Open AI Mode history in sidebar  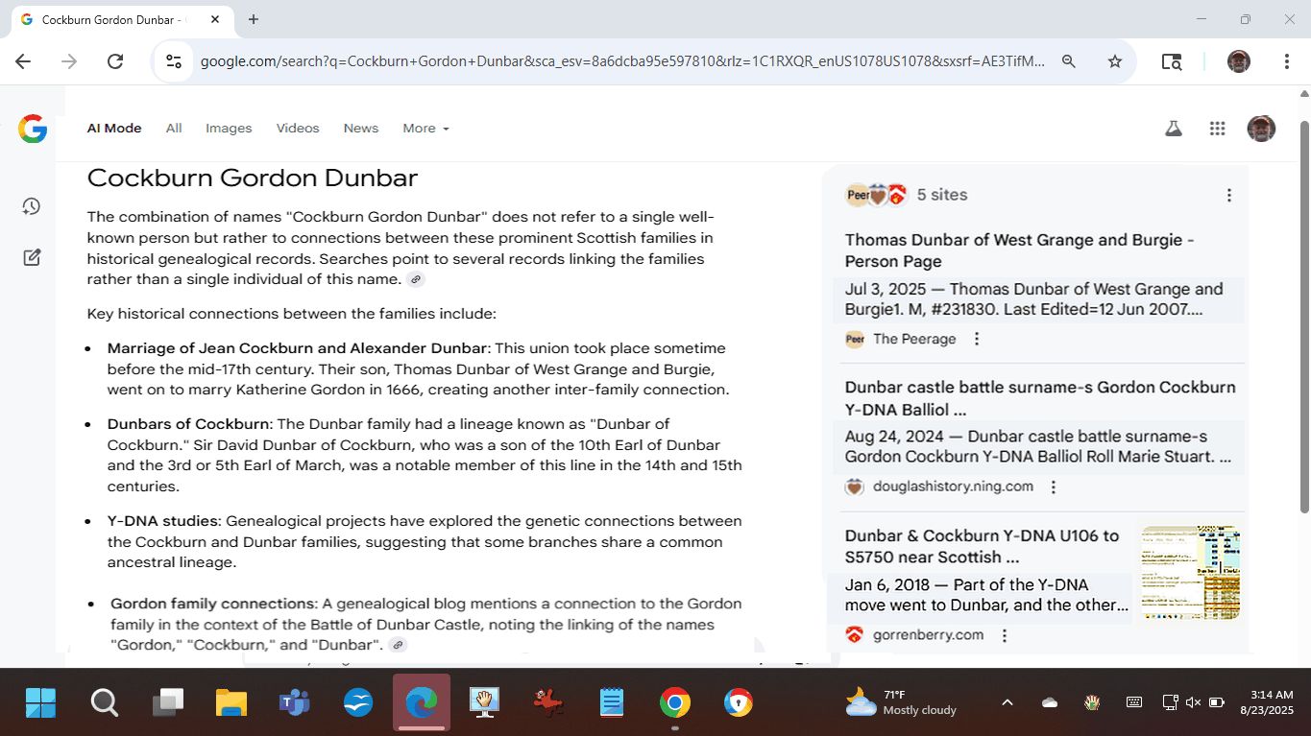32,206
